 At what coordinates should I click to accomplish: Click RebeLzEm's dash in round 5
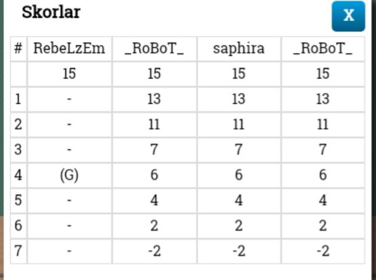coord(69,201)
